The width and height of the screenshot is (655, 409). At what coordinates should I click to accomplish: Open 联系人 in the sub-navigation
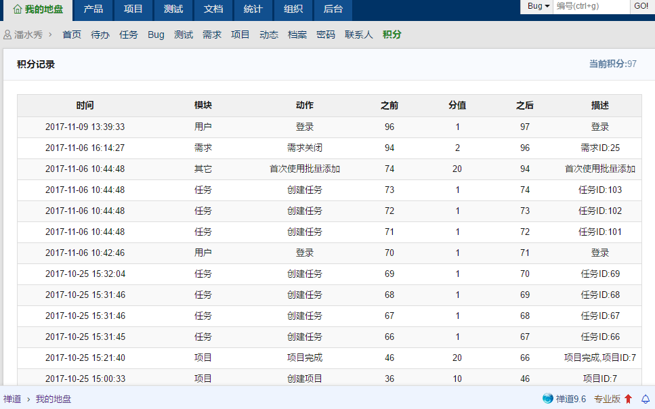pyautogui.click(x=359, y=35)
